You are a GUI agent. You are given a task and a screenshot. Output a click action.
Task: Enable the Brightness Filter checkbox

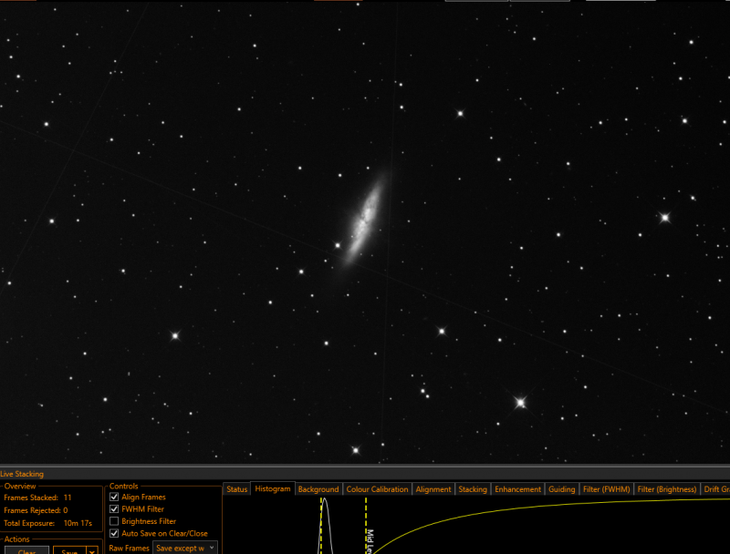point(114,521)
